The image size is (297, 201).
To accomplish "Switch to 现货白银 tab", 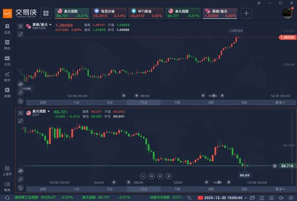I will tap(109, 13).
